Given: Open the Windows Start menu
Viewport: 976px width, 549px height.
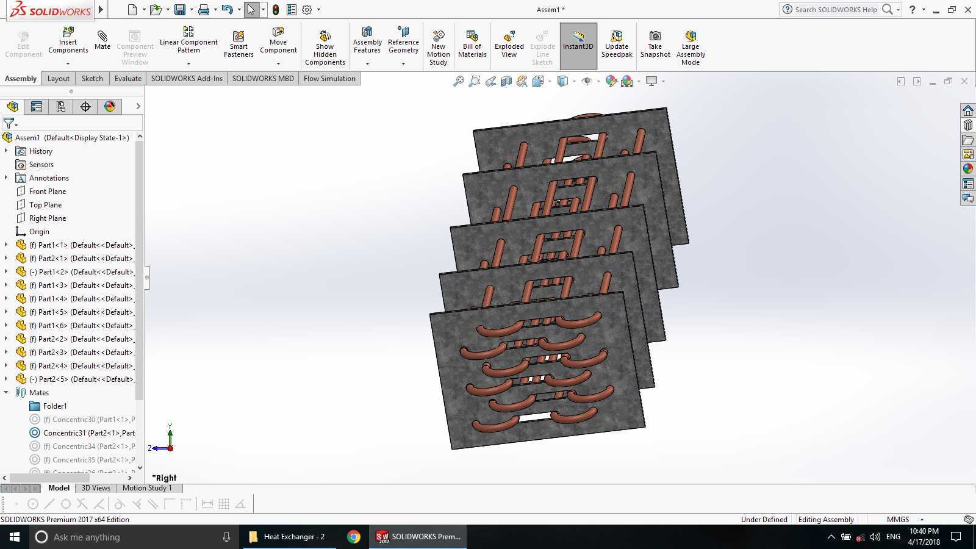Looking at the screenshot, I should 15,537.
